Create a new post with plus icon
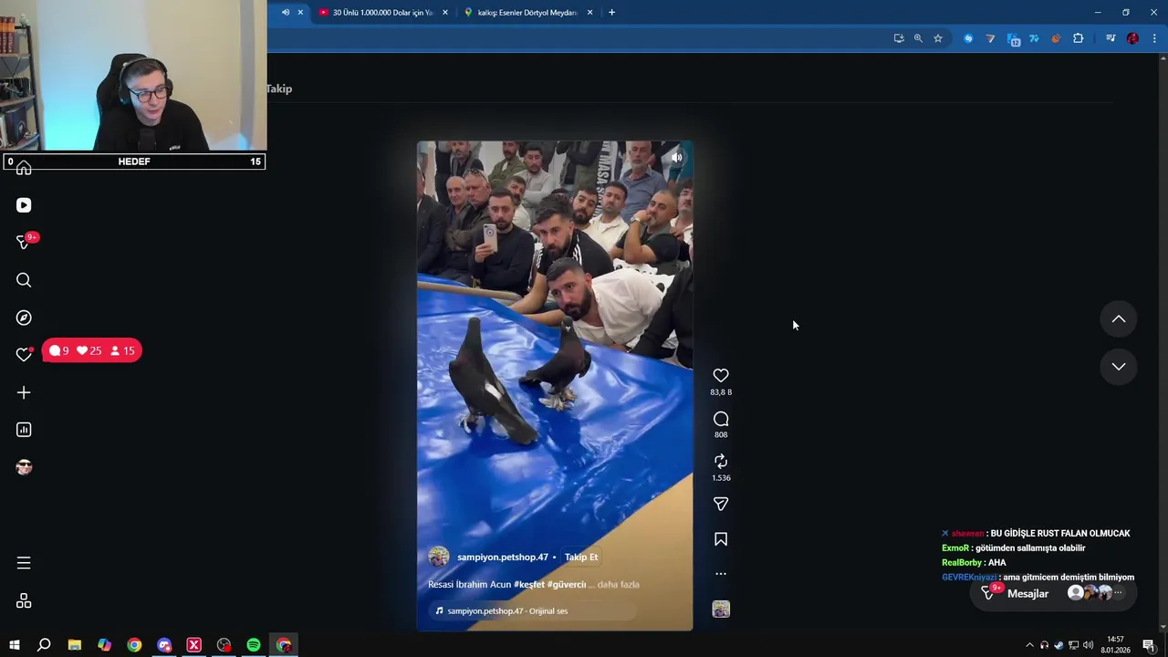 [24, 392]
